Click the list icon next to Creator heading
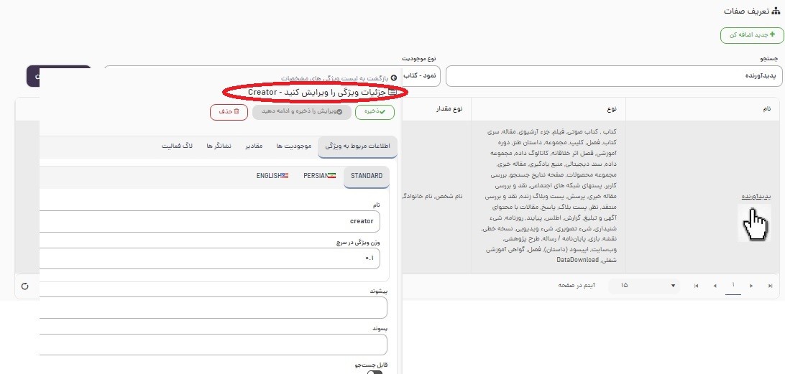The image size is (785, 374). [x=392, y=93]
